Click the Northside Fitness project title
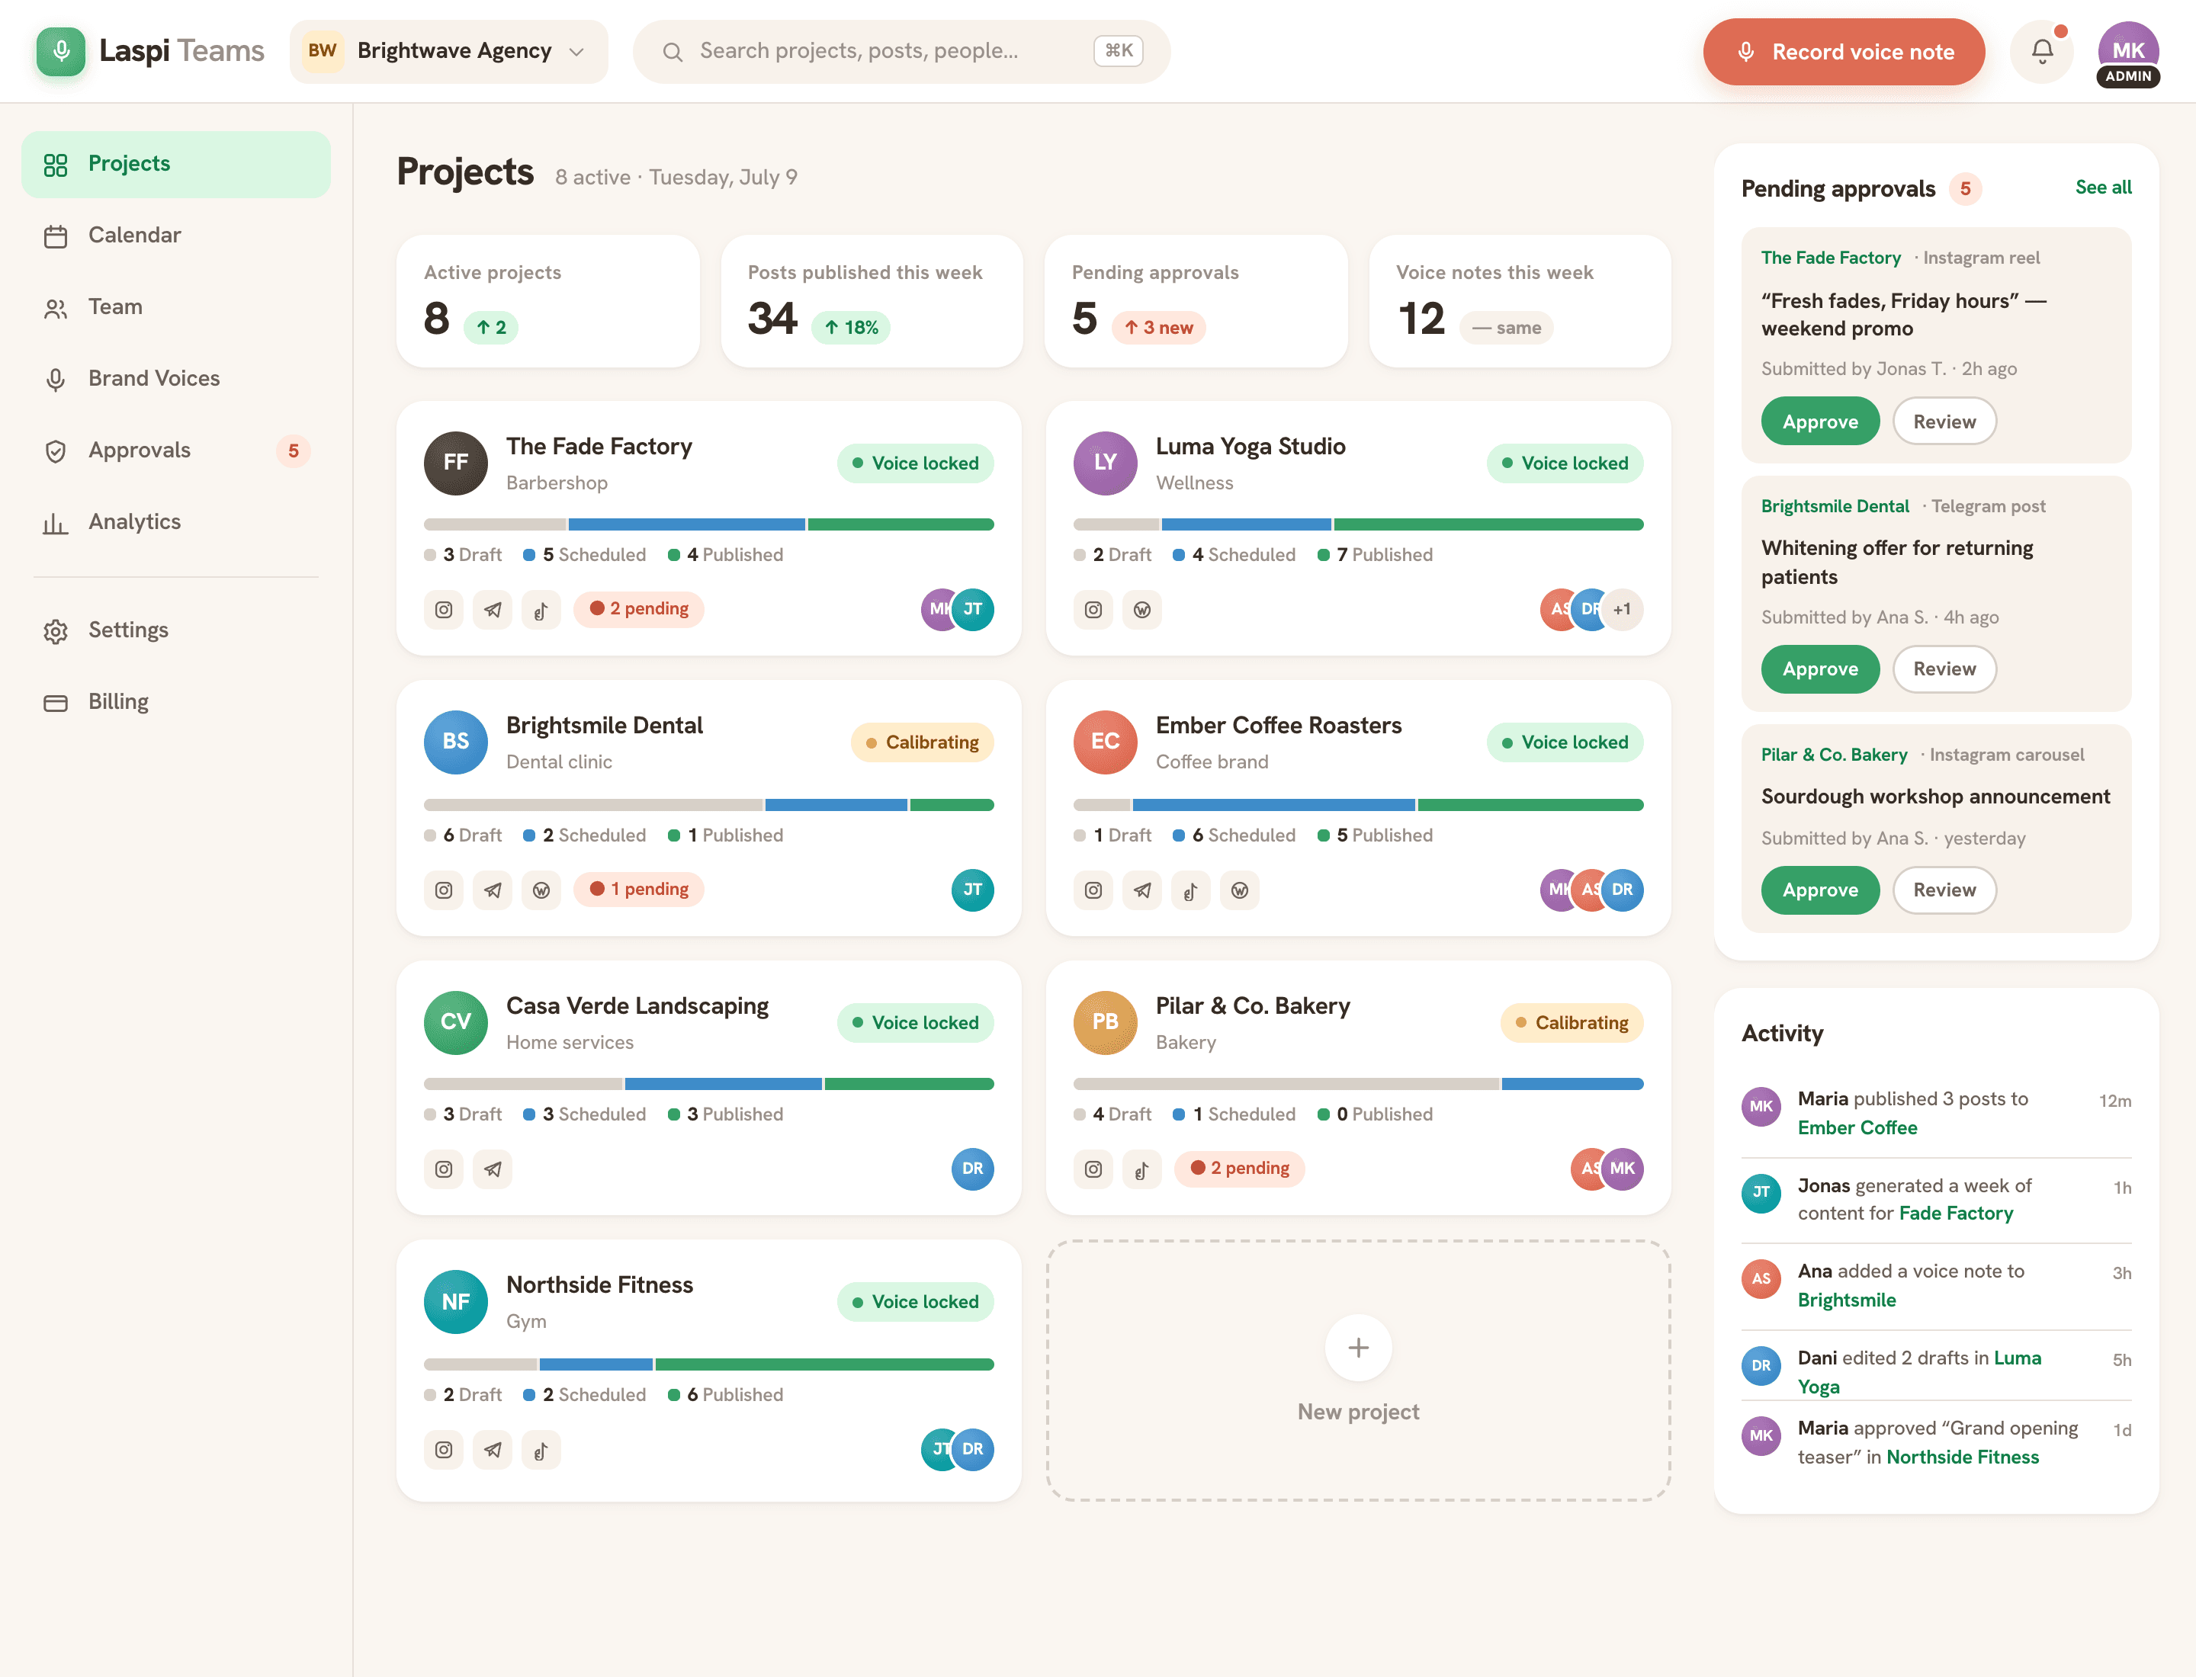Image resolution: width=2196 pixels, height=1677 pixels. click(x=599, y=1286)
